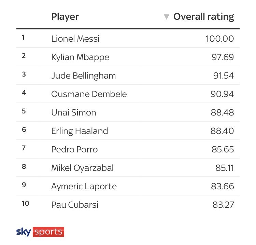
Task: Click the 97.69 rating for Mbappe
Action: pos(223,57)
